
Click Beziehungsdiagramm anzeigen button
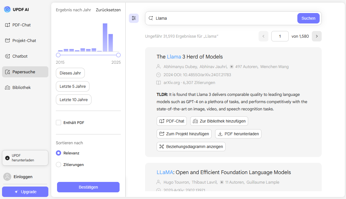pos(191,147)
